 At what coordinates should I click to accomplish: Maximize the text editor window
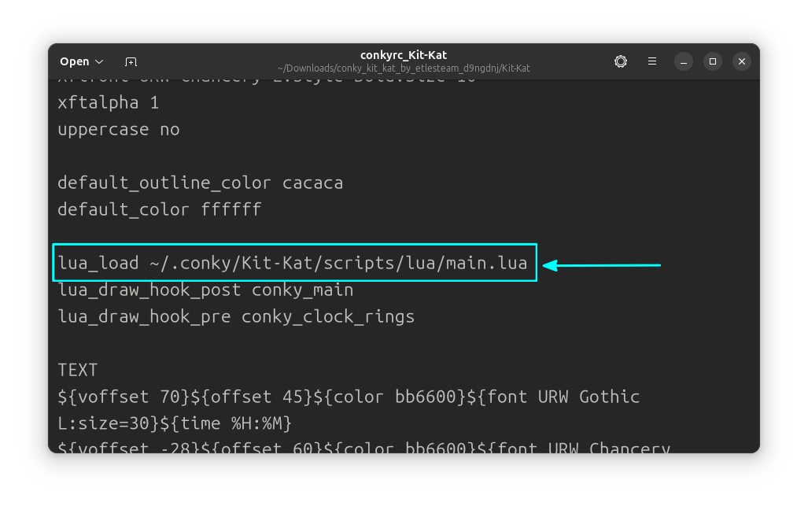713,61
